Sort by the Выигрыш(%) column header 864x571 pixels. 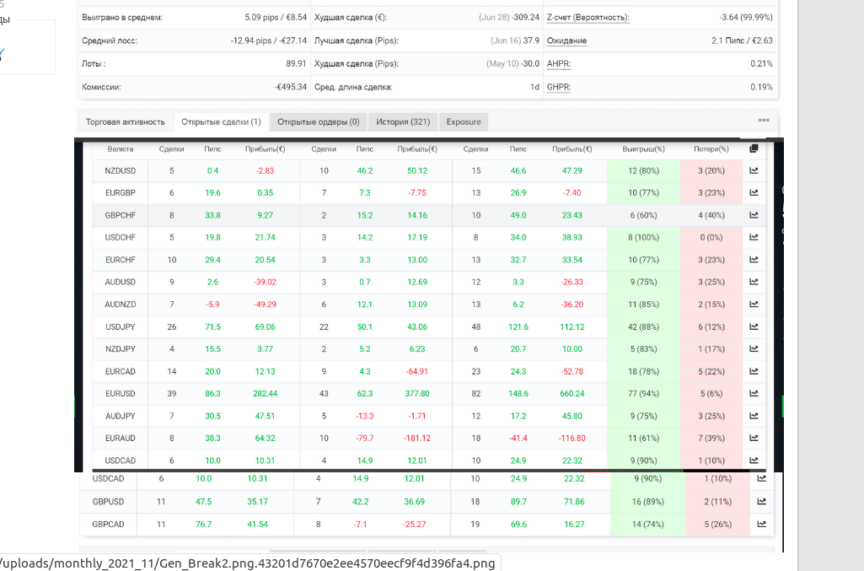click(644, 149)
